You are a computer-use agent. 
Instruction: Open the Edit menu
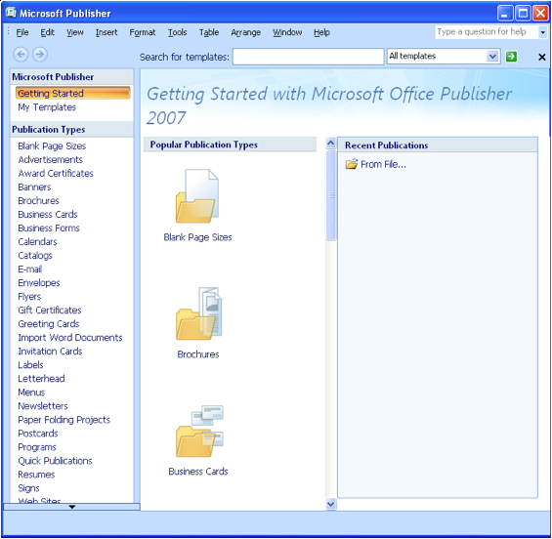pyautogui.click(x=47, y=32)
